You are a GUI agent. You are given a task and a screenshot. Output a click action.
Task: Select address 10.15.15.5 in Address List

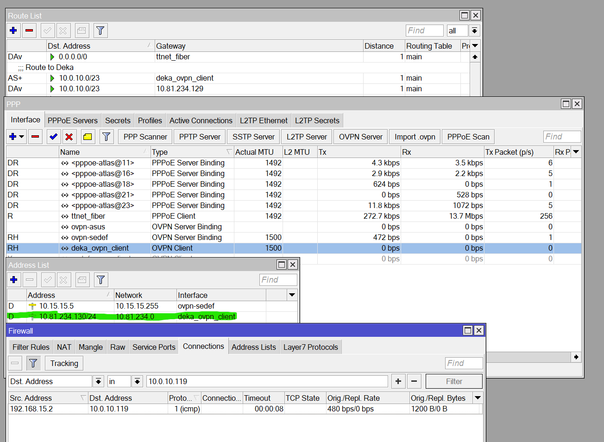pos(152,306)
